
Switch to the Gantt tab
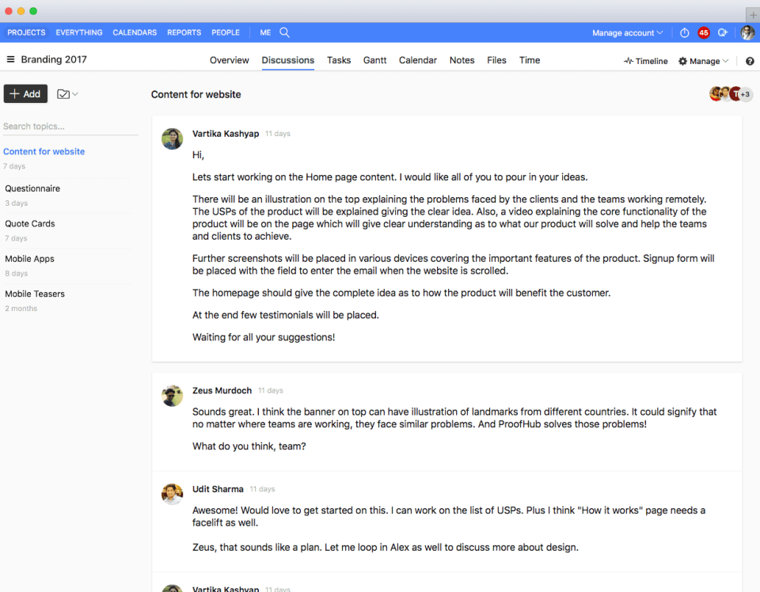pos(374,60)
